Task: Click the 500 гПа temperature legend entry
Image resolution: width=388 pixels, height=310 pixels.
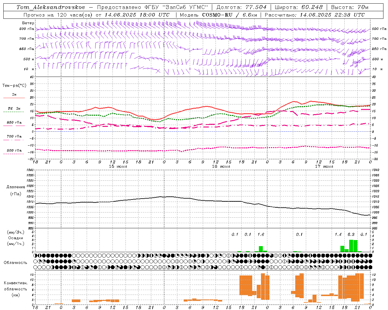Action: click(14, 150)
